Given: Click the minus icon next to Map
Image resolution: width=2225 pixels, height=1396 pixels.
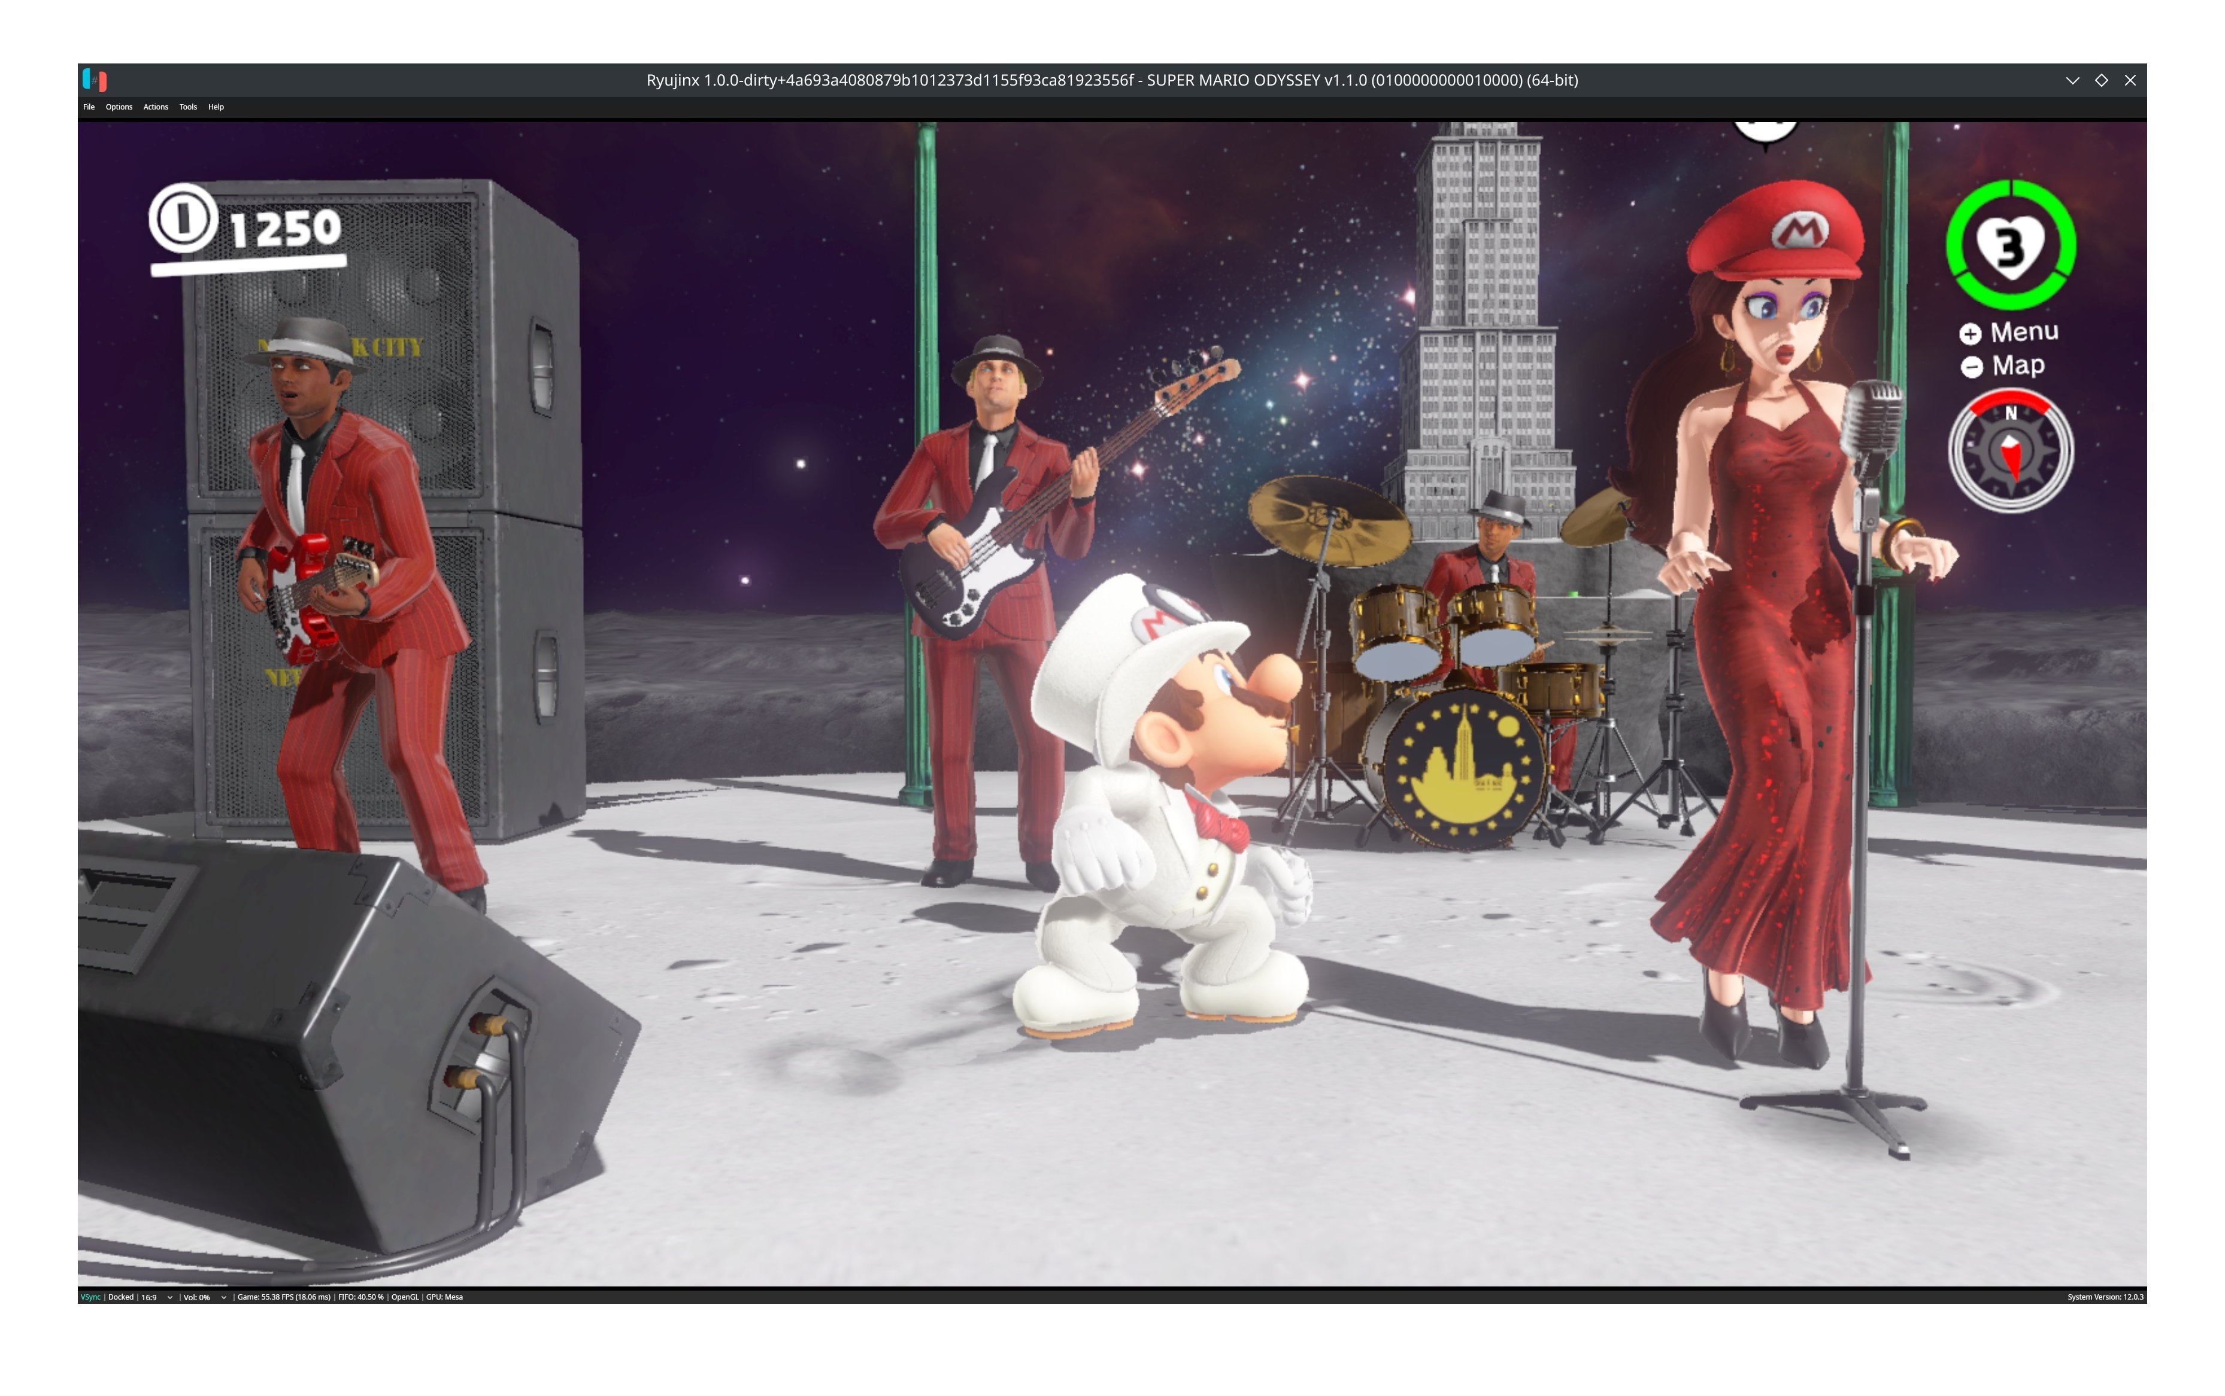Looking at the screenshot, I should click(x=1971, y=368).
